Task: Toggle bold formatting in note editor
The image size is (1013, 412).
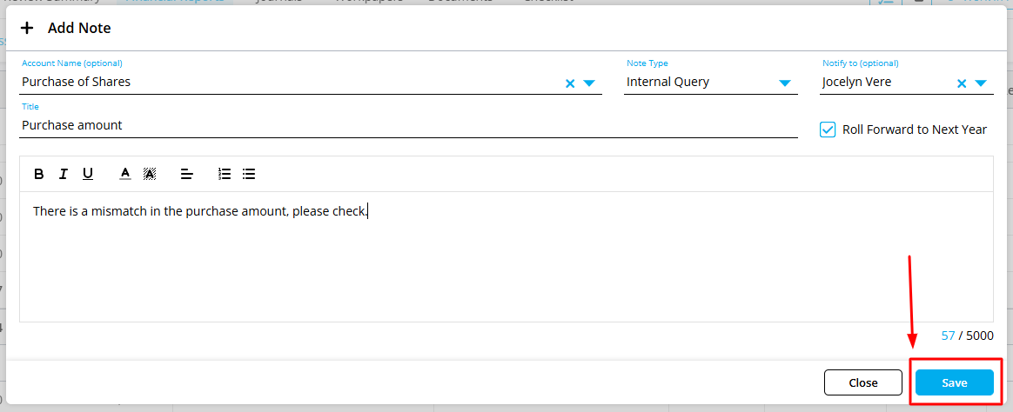Action: point(39,174)
